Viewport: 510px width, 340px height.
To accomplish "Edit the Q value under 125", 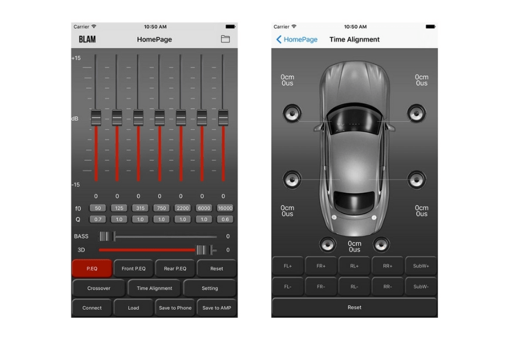I will (119, 219).
